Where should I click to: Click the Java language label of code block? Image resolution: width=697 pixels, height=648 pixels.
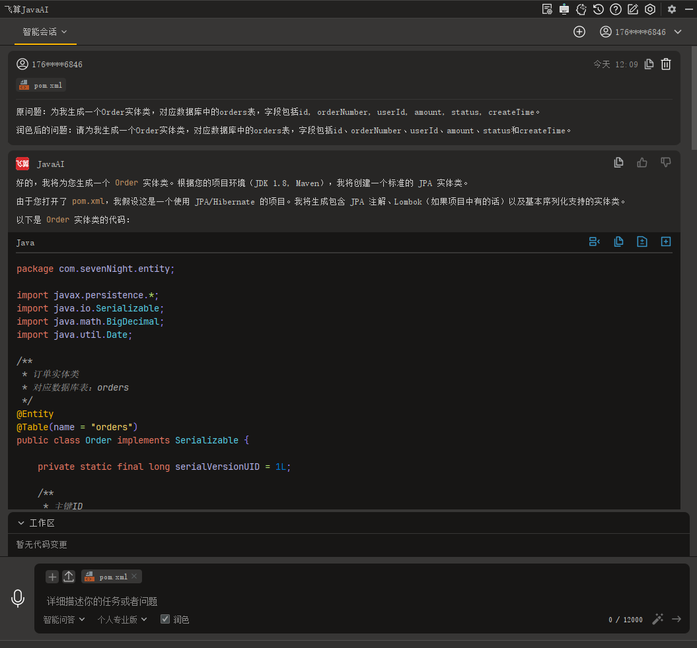click(25, 243)
